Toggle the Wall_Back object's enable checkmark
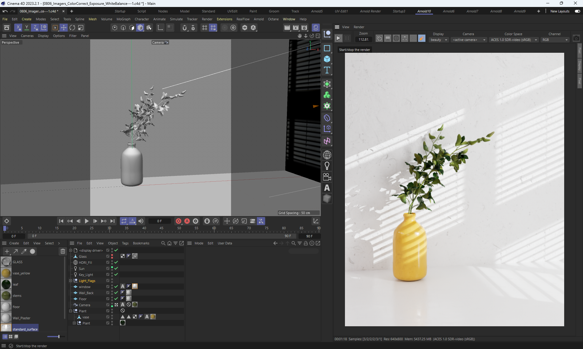This screenshot has height=349, width=583. pyautogui.click(x=116, y=293)
